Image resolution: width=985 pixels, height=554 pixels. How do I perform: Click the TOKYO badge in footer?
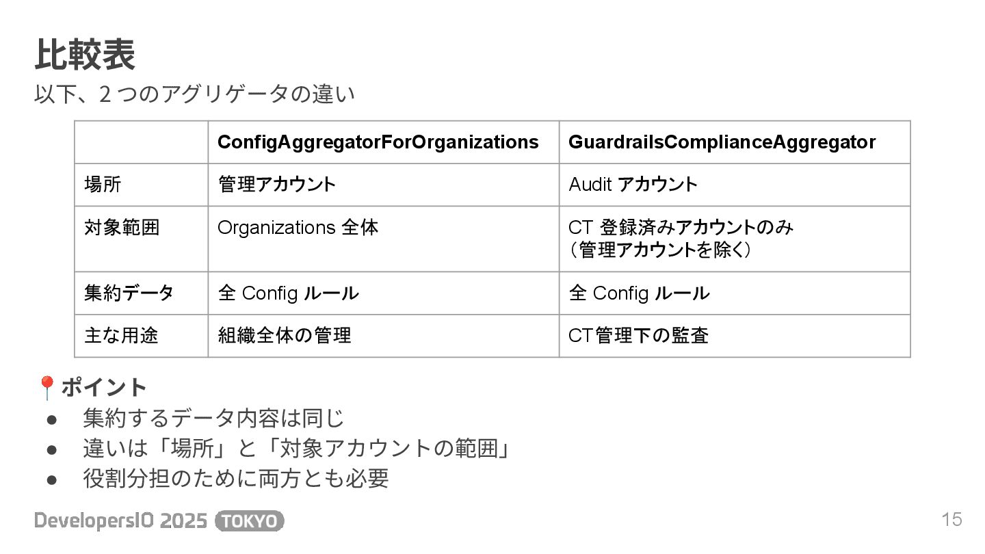click(249, 521)
